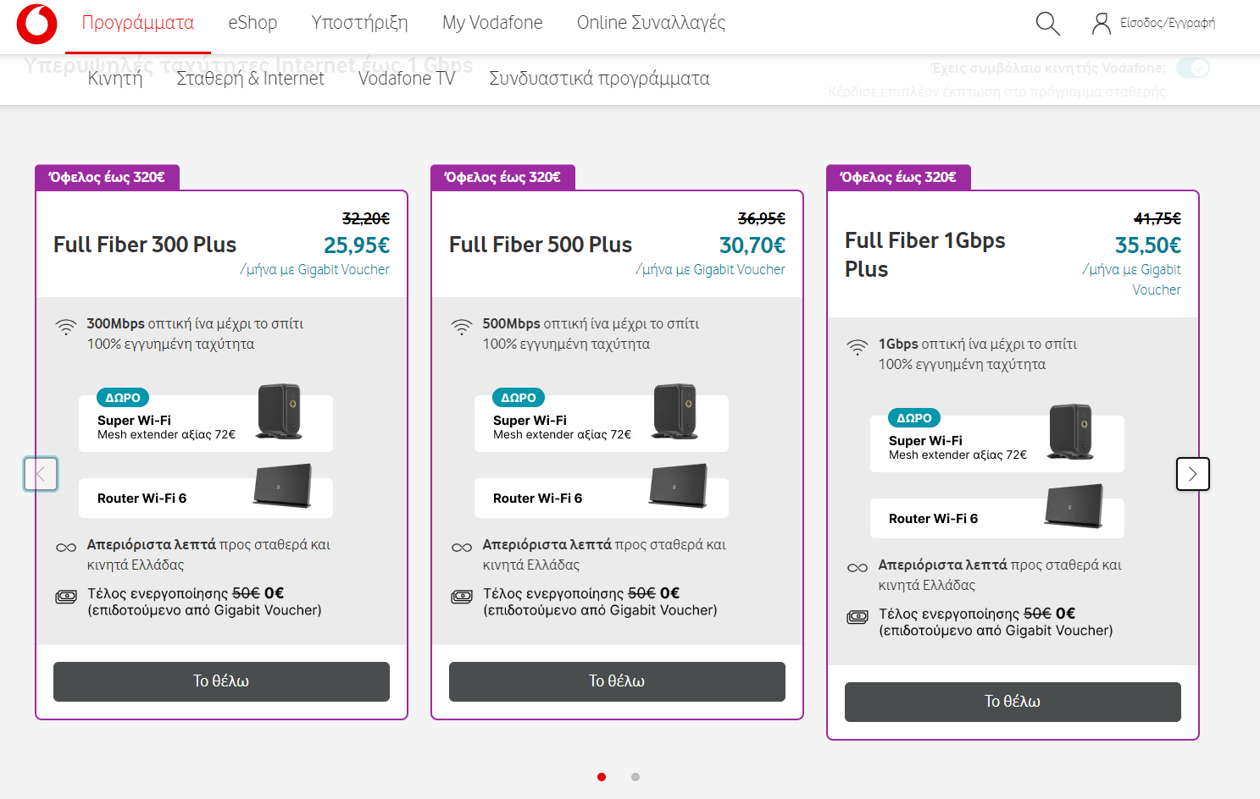Image resolution: width=1260 pixels, height=799 pixels.
Task: Click money icon in Full Fiber 300 Plus card
Action: click(66, 597)
